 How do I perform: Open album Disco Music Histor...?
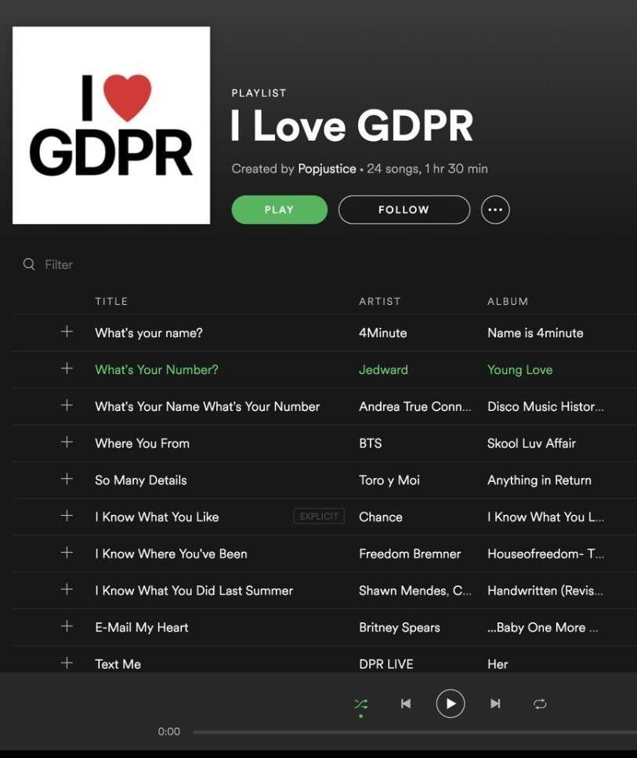(x=545, y=407)
